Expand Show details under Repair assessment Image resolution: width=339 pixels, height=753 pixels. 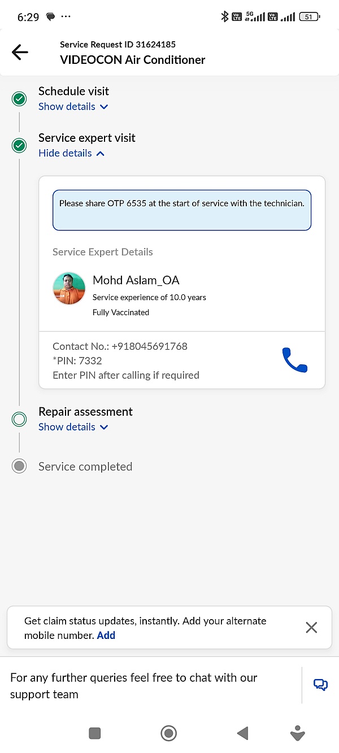[x=73, y=426]
